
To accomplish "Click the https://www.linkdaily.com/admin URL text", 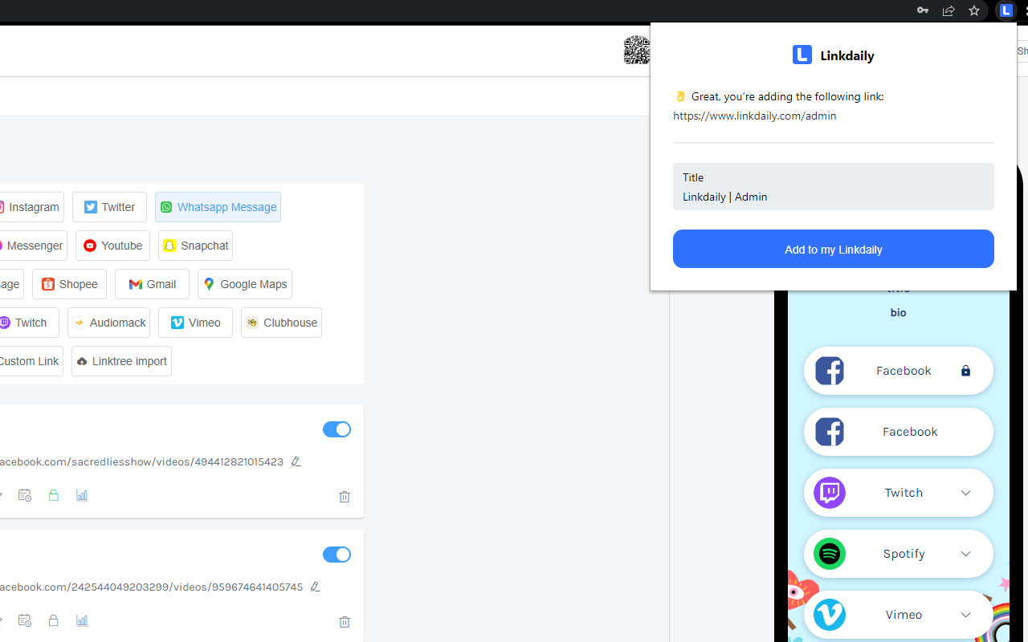I will tap(755, 116).
